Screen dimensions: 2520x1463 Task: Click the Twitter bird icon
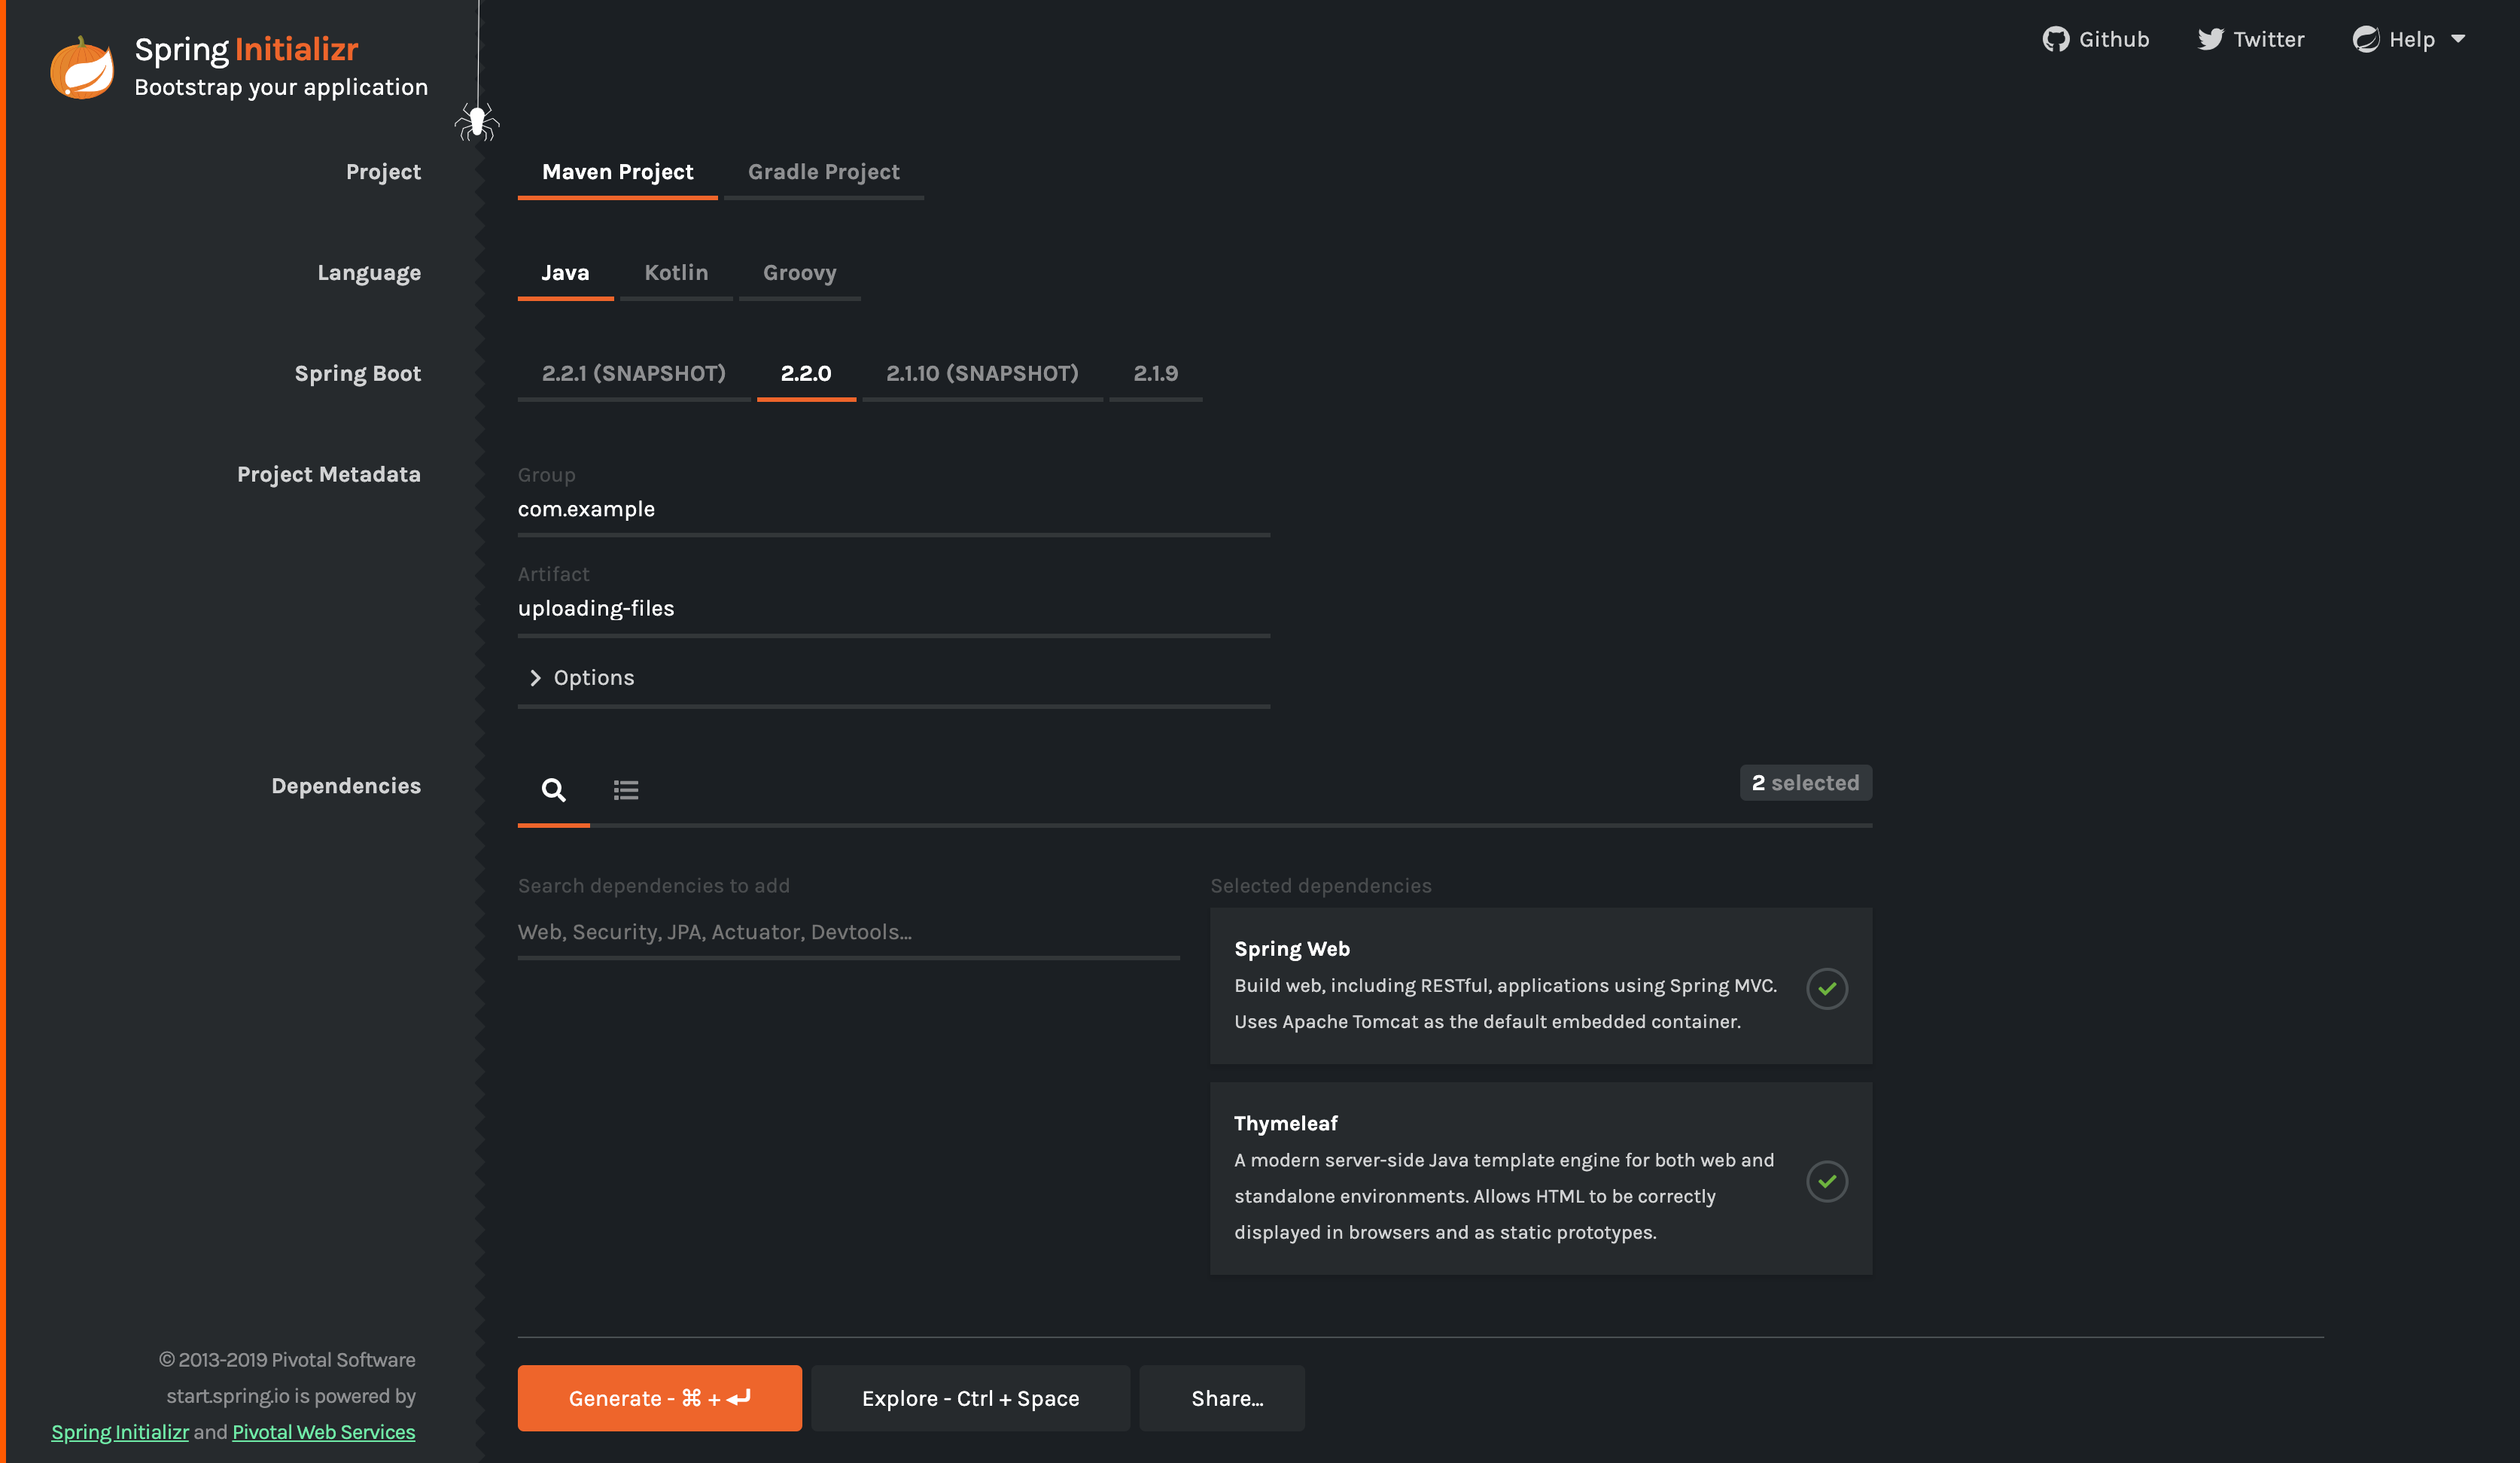coord(2210,40)
